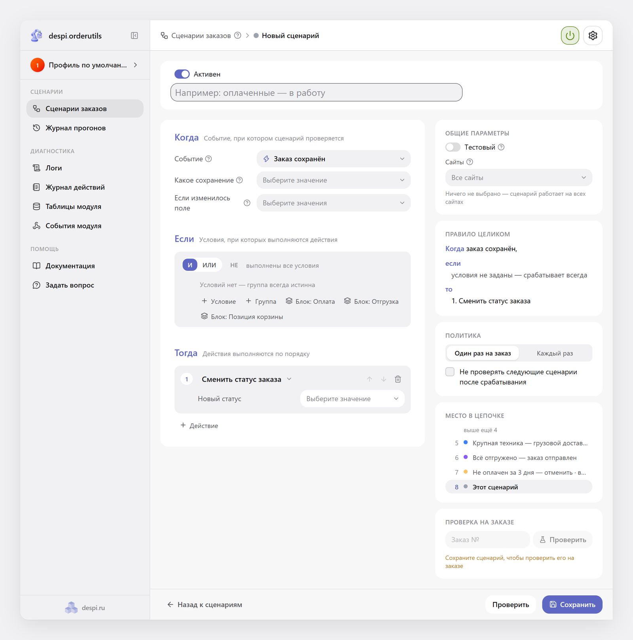Viewport: 633px width, 640px height.
Task: Toggle the Активен switch
Action: point(182,74)
